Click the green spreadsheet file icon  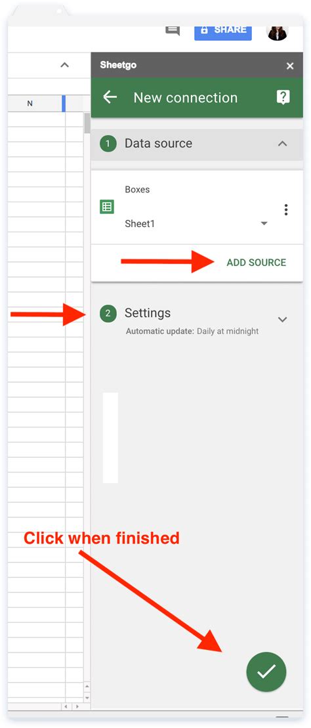coord(107,207)
